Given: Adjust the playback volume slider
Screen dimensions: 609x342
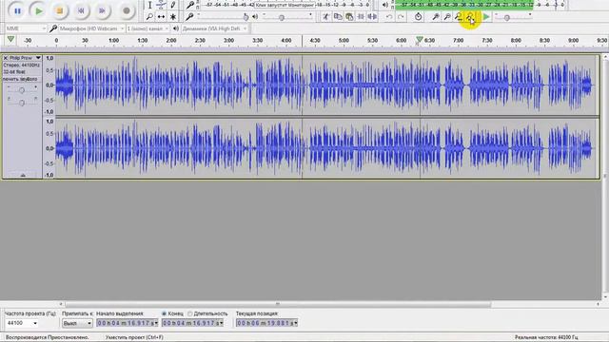Looking at the screenshot, I should (x=287, y=16).
